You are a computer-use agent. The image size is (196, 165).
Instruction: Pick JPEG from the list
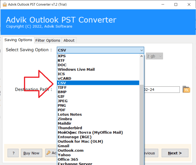[x=98, y=101]
